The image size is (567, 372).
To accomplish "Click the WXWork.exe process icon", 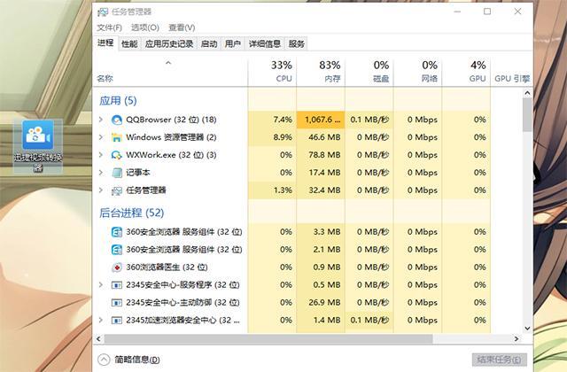I will [x=117, y=155].
